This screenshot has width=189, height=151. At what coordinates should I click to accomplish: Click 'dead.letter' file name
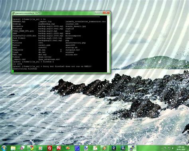click(x=45, y=57)
